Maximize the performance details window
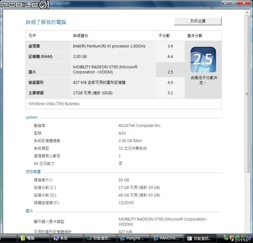 (234, 3)
